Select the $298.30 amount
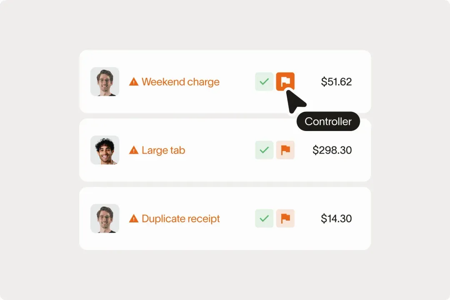This screenshot has width=450, height=300. 332,150
